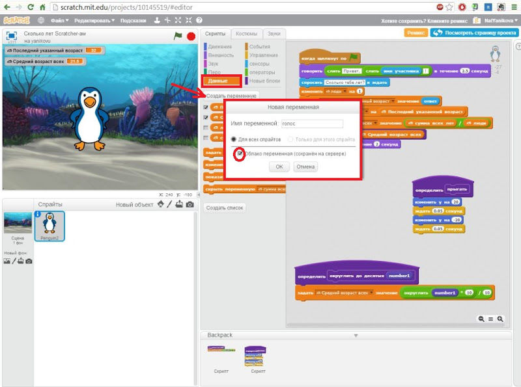The image size is (521, 387).
Task: Open block help question mark tool
Action: [x=199, y=20]
